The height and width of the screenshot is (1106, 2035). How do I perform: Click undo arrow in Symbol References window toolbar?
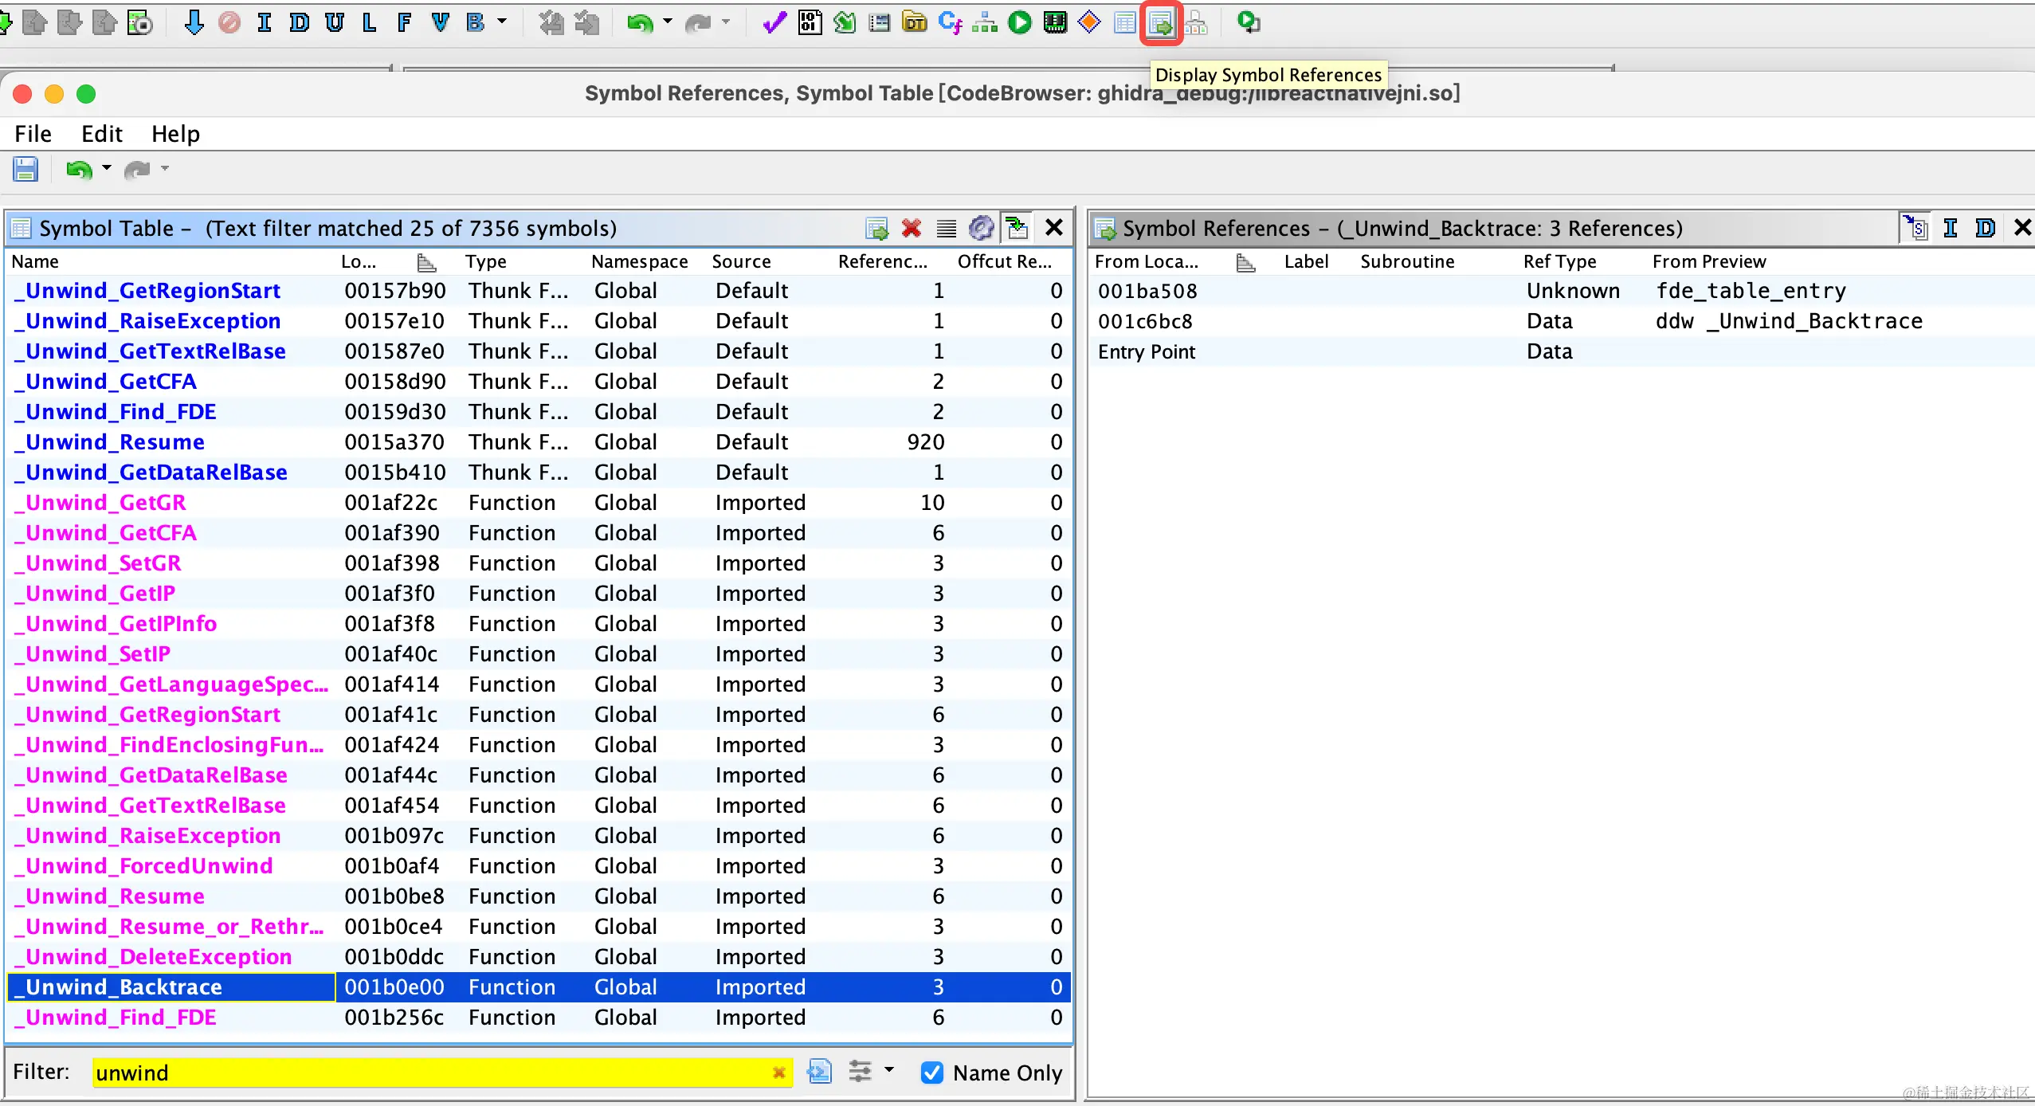tap(79, 170)
